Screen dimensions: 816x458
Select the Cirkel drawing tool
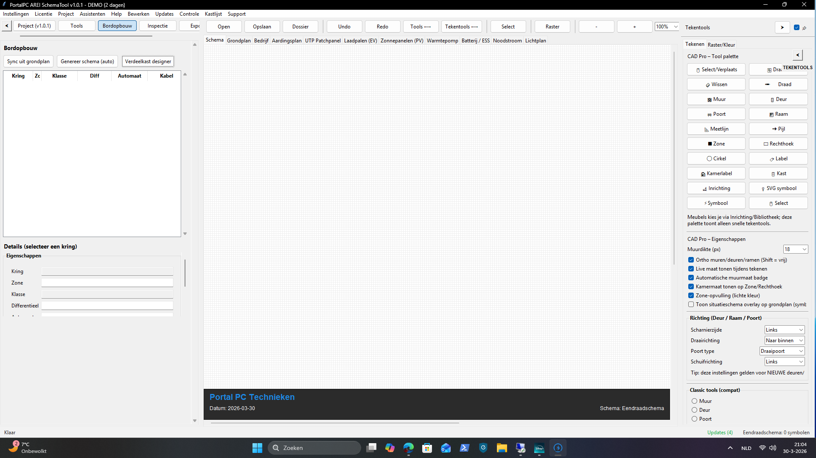[x=716, y=159]
